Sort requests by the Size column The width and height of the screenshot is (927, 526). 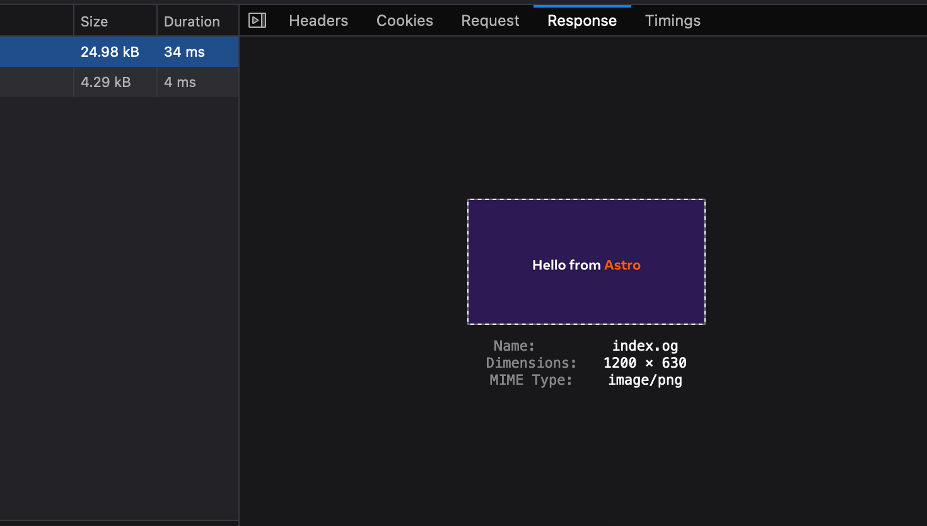tap(93, 21)
